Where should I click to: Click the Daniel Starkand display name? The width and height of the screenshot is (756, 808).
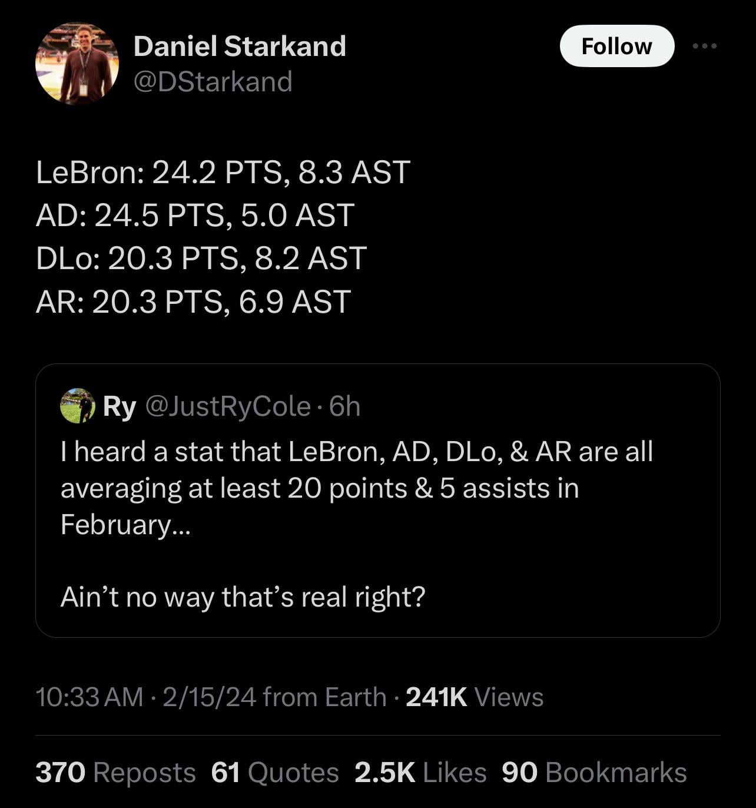(240, 46)
